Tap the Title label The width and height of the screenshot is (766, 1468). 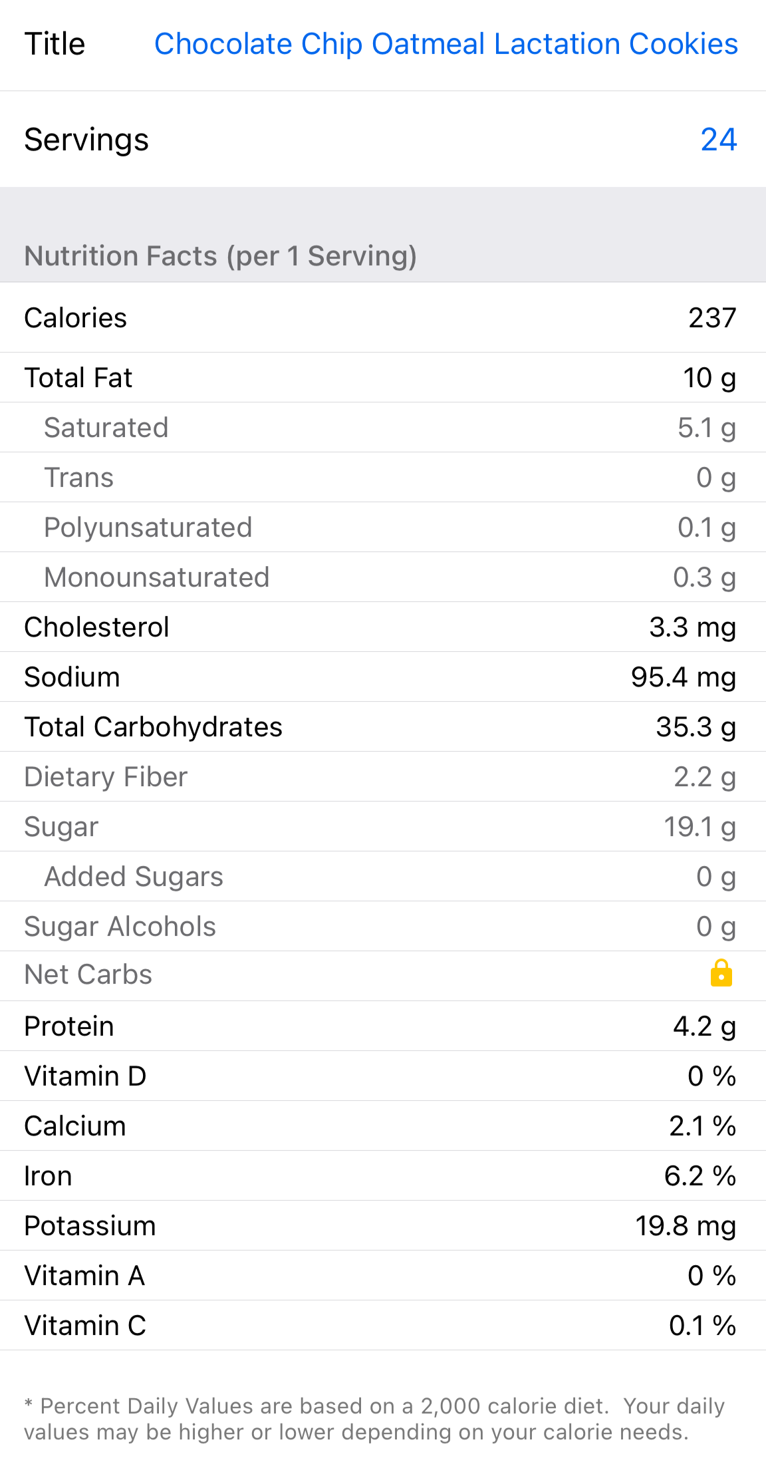[55, 45]
